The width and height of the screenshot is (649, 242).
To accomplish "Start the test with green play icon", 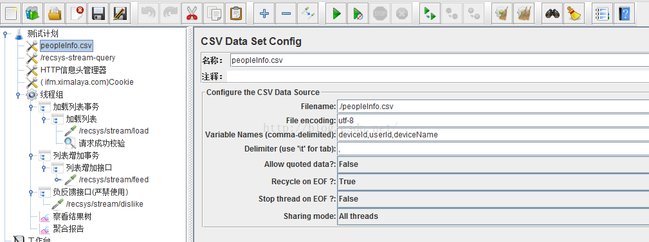I will [336, 13].
